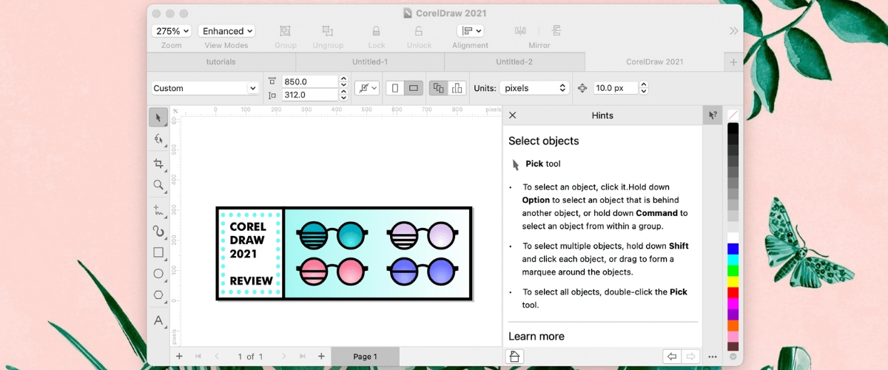Pick the no-fill color swatch

click(733, 115)
